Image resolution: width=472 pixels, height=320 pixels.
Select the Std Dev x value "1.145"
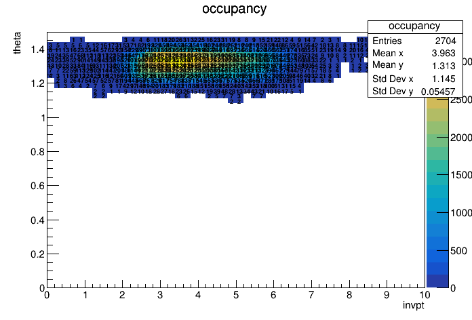[444, 79]
